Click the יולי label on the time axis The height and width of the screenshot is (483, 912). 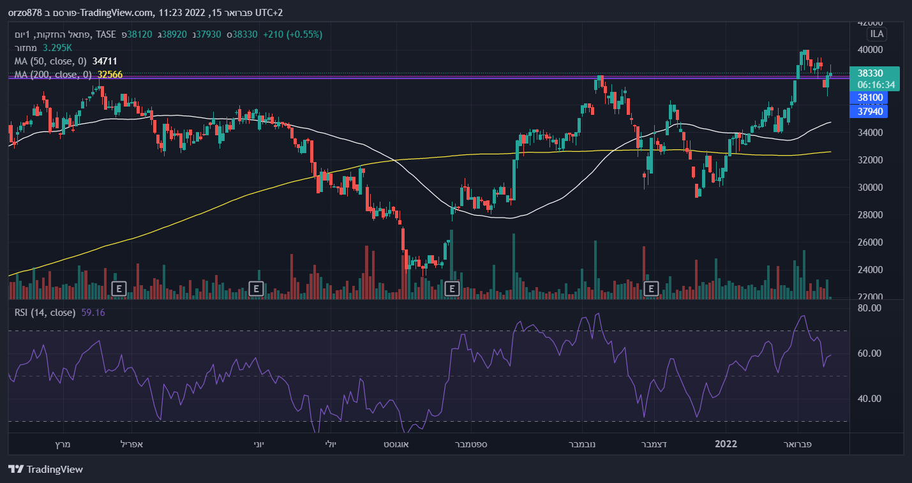[x=331, y=443]
